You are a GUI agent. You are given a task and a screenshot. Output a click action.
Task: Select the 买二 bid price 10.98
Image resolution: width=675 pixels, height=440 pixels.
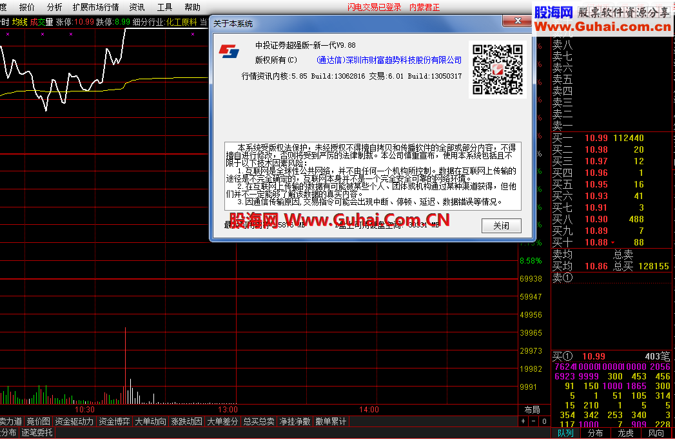596,149
